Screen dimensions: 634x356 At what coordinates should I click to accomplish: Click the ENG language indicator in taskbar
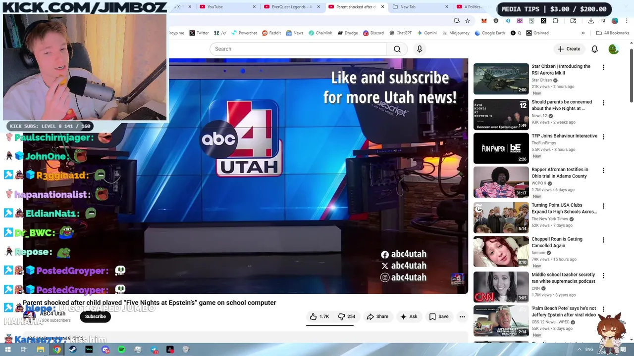(x=589, y=350)
